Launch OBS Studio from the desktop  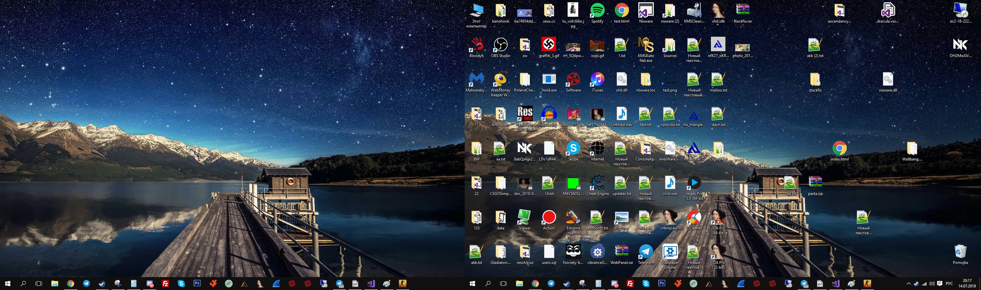501,45
